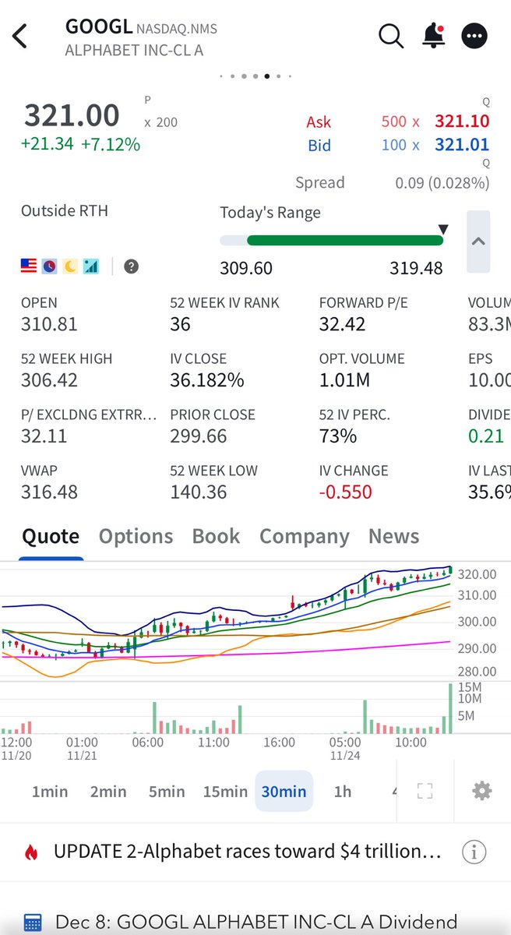This screenshot has height=935, width=511.
Task: Tap the yellow moon overnight icon
Action: point(70,266)
